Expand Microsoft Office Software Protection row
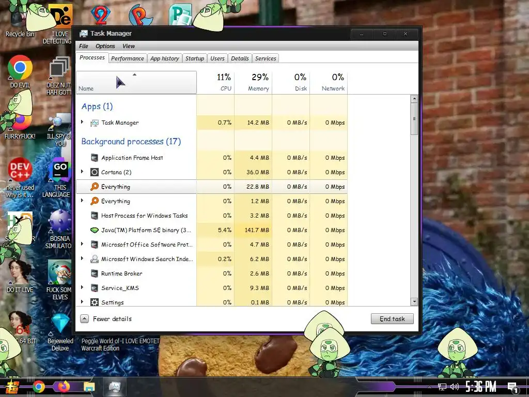 (82, 244)
